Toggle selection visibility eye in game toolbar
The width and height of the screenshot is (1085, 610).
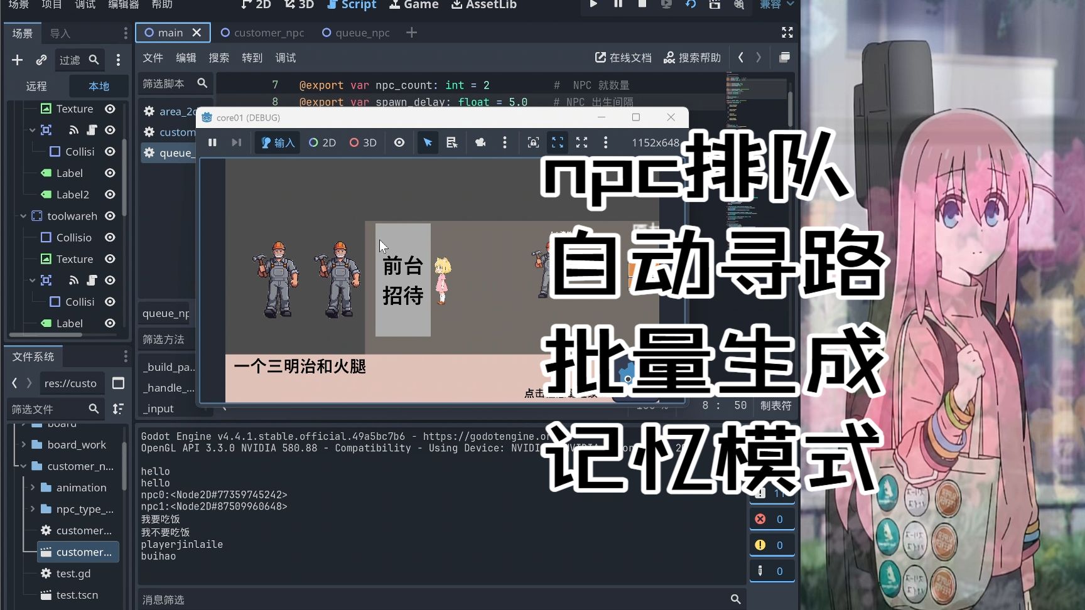399,142
